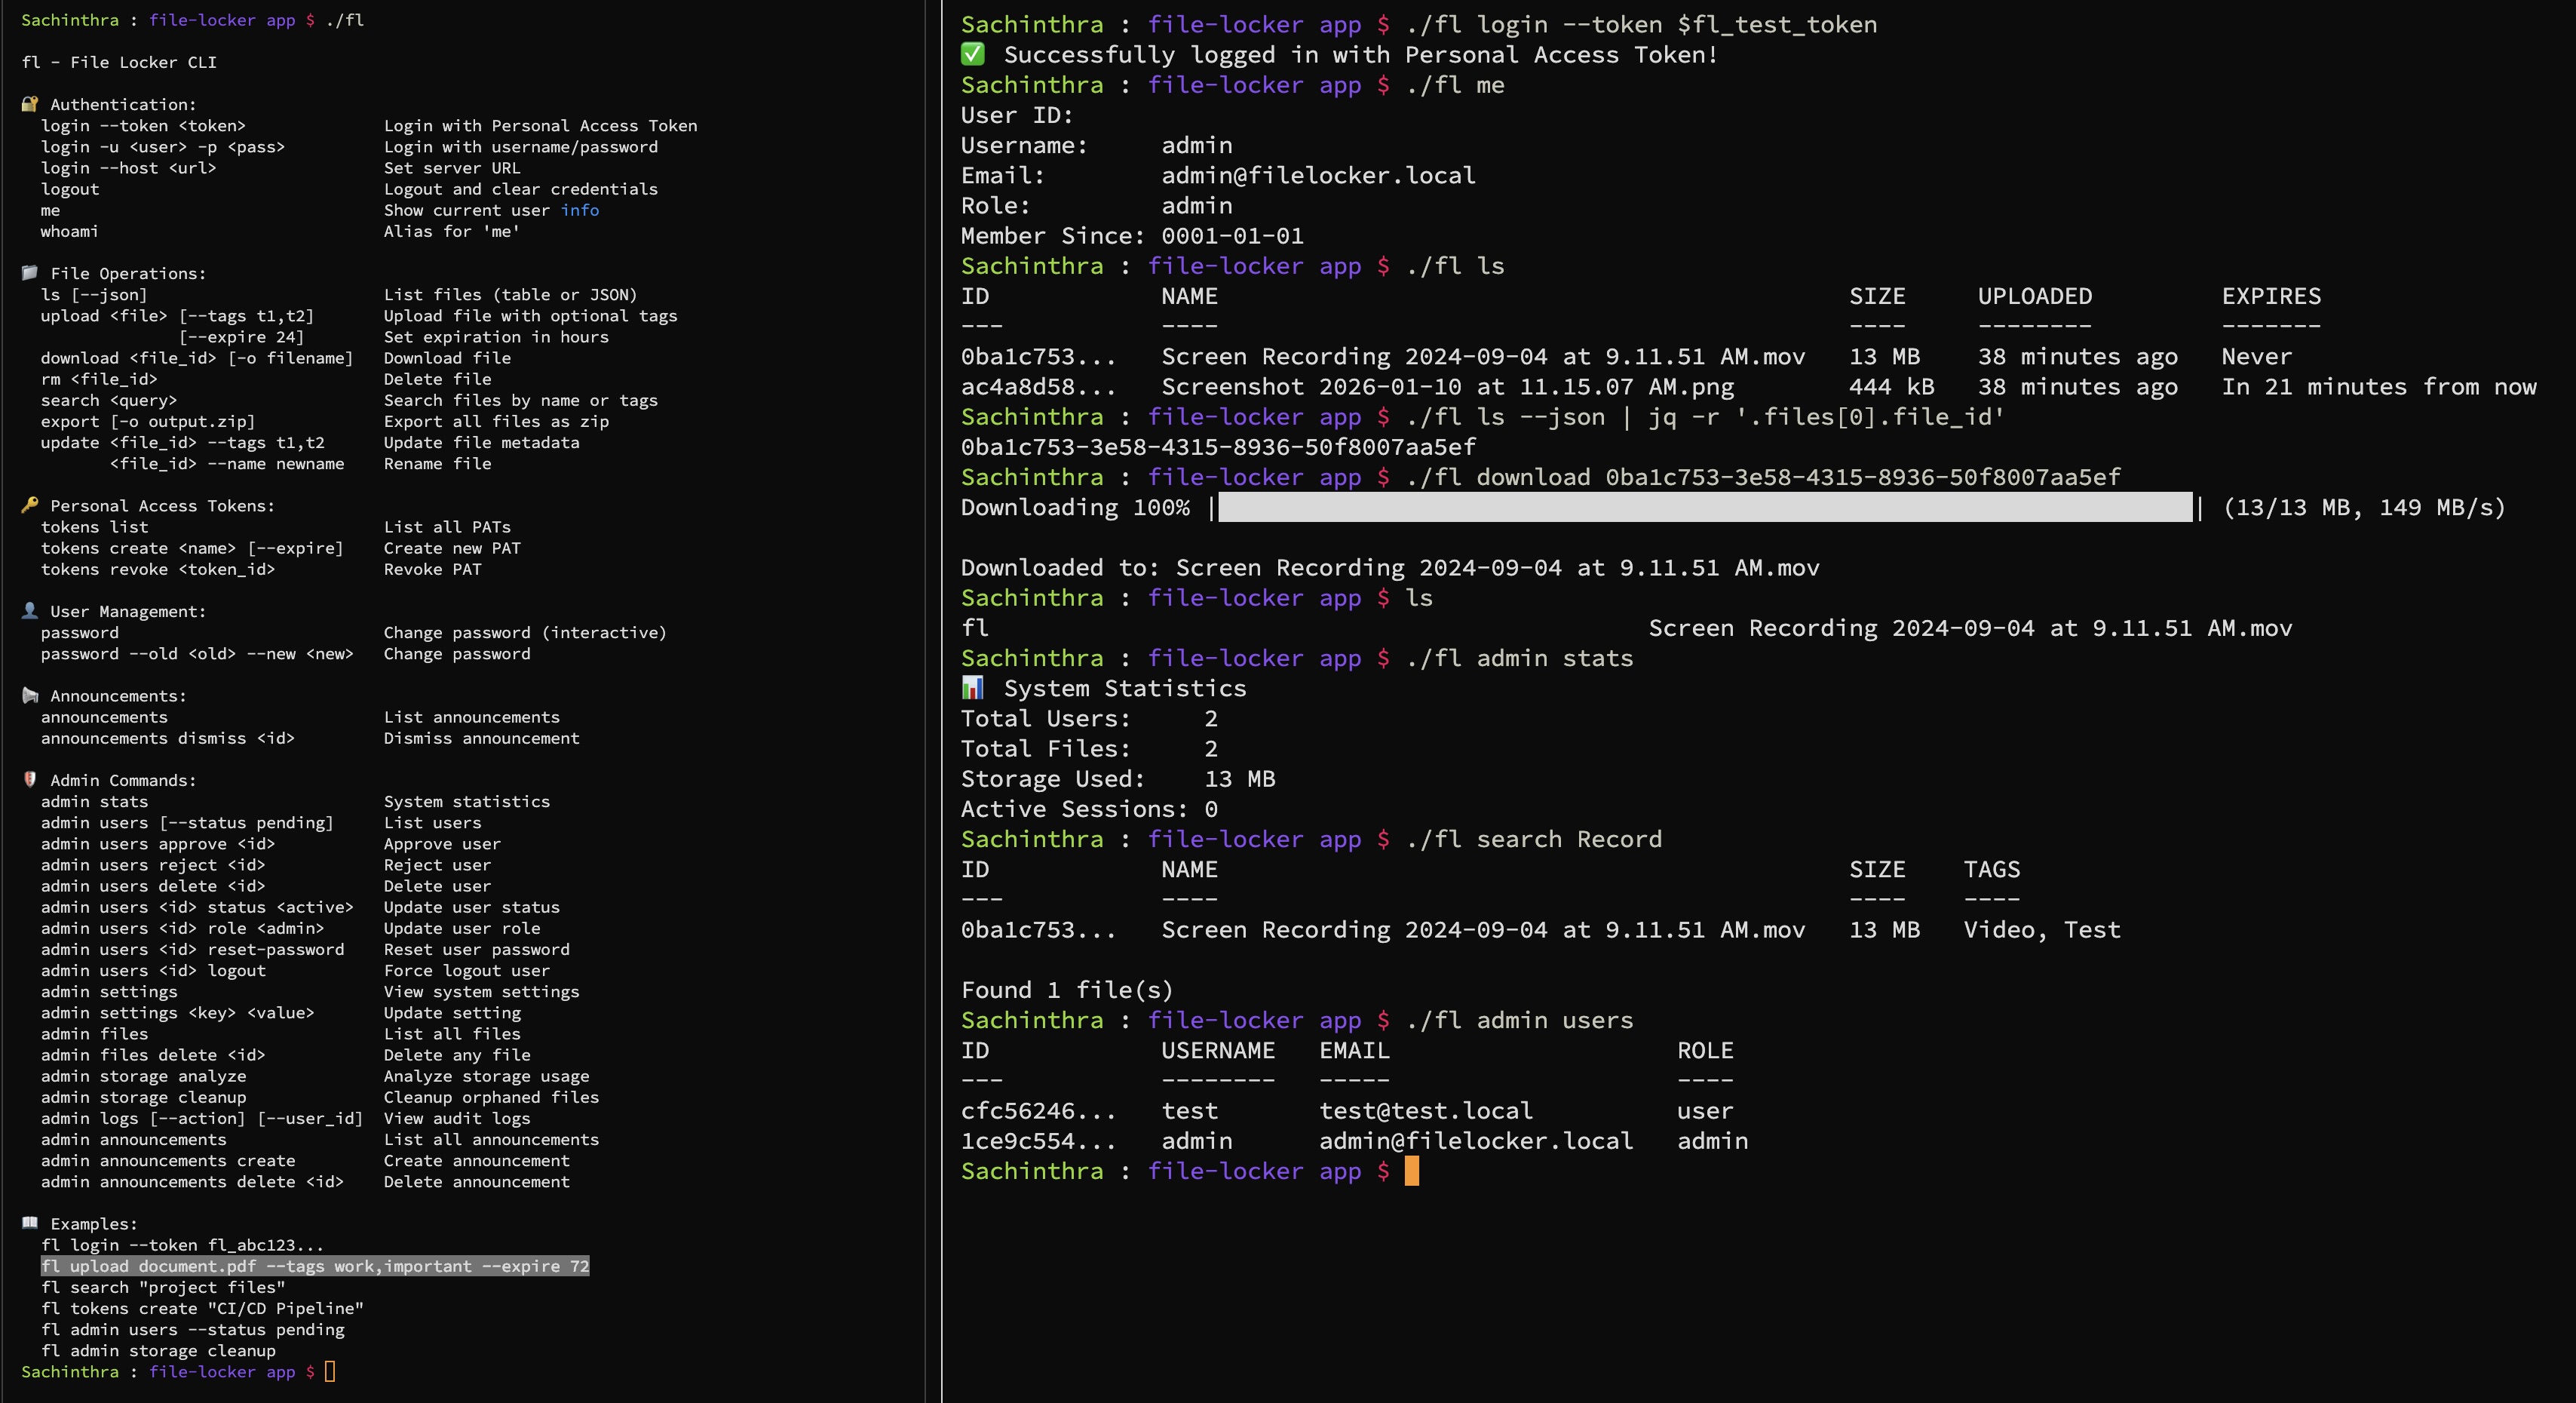The height and width of the screenshot is (1403, 2576).
Task: Click the TAGS column header
Action: click(1992, 869)
